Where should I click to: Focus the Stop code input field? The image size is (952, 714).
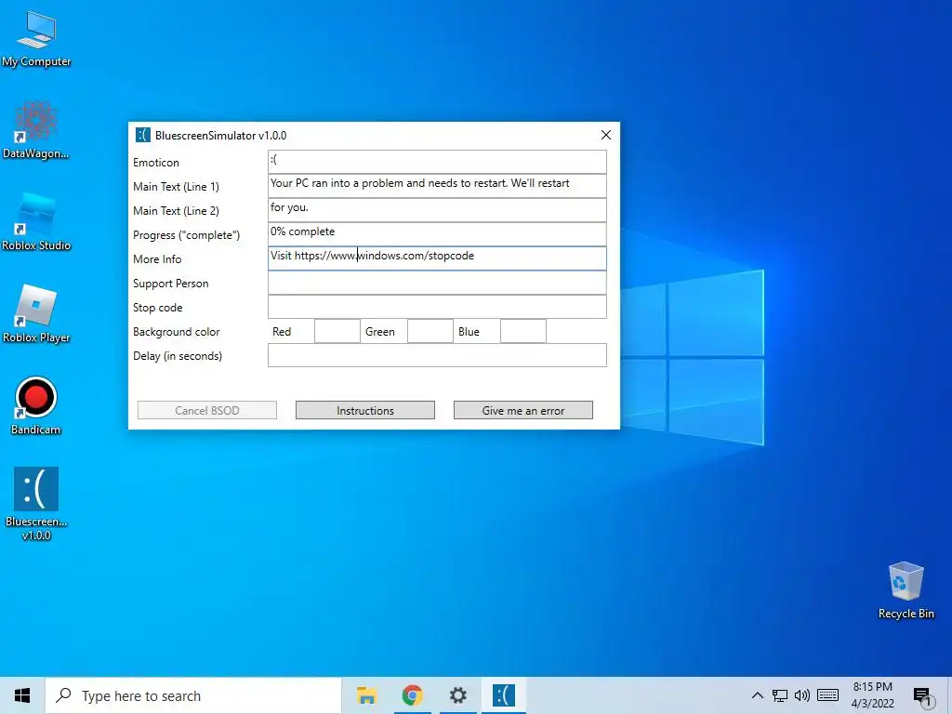point(437,307)
